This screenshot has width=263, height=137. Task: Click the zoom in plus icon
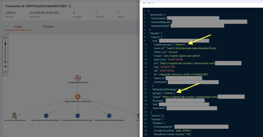(x=5, y=62)
